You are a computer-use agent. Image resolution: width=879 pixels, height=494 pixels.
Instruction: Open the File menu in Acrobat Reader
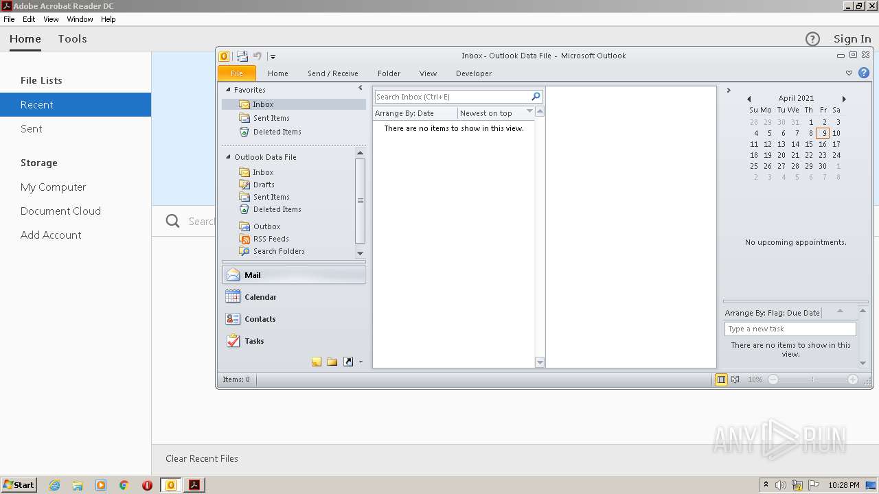click(9, 19)
